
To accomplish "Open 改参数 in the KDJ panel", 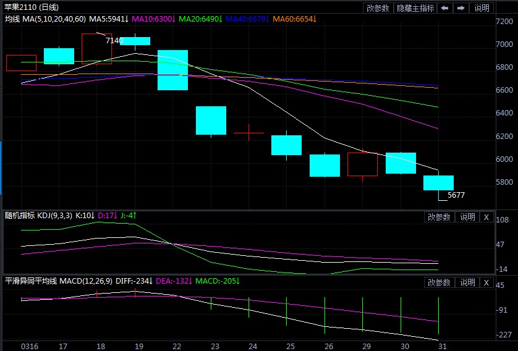I will 439,217.
